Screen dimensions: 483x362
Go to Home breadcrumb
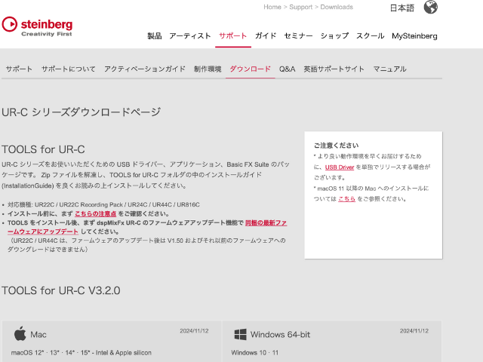click(272, 7)
